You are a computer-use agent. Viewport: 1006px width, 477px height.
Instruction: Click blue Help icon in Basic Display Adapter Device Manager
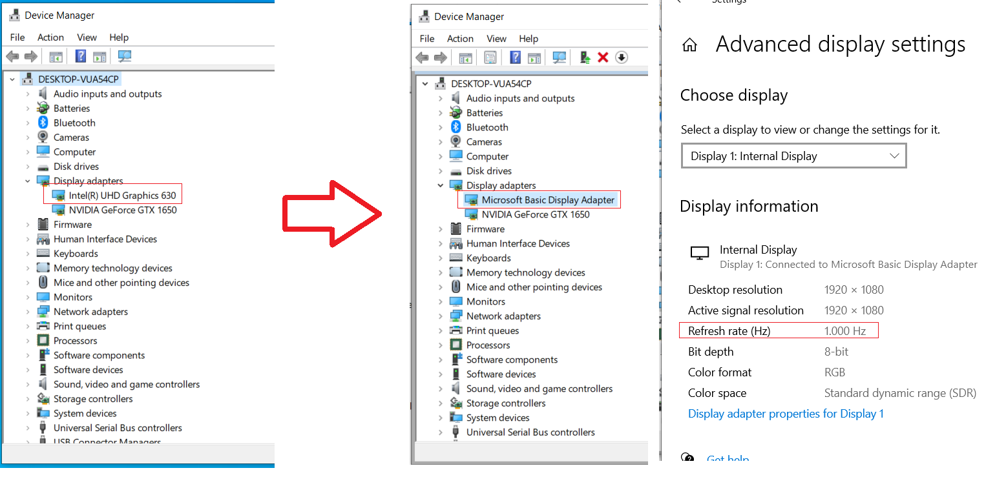tap(515, 57)
